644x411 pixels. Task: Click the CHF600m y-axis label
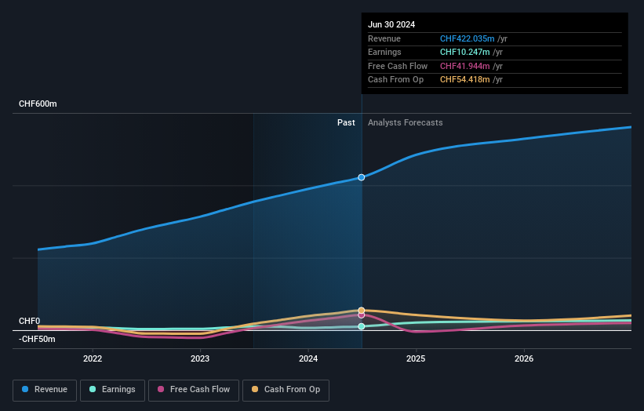click(38, 104)
